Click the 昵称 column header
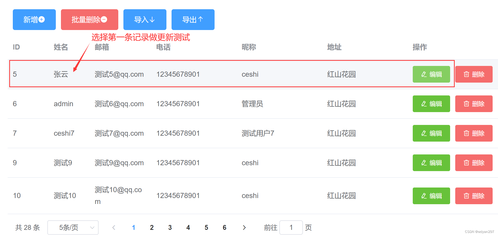 (249, 47)
